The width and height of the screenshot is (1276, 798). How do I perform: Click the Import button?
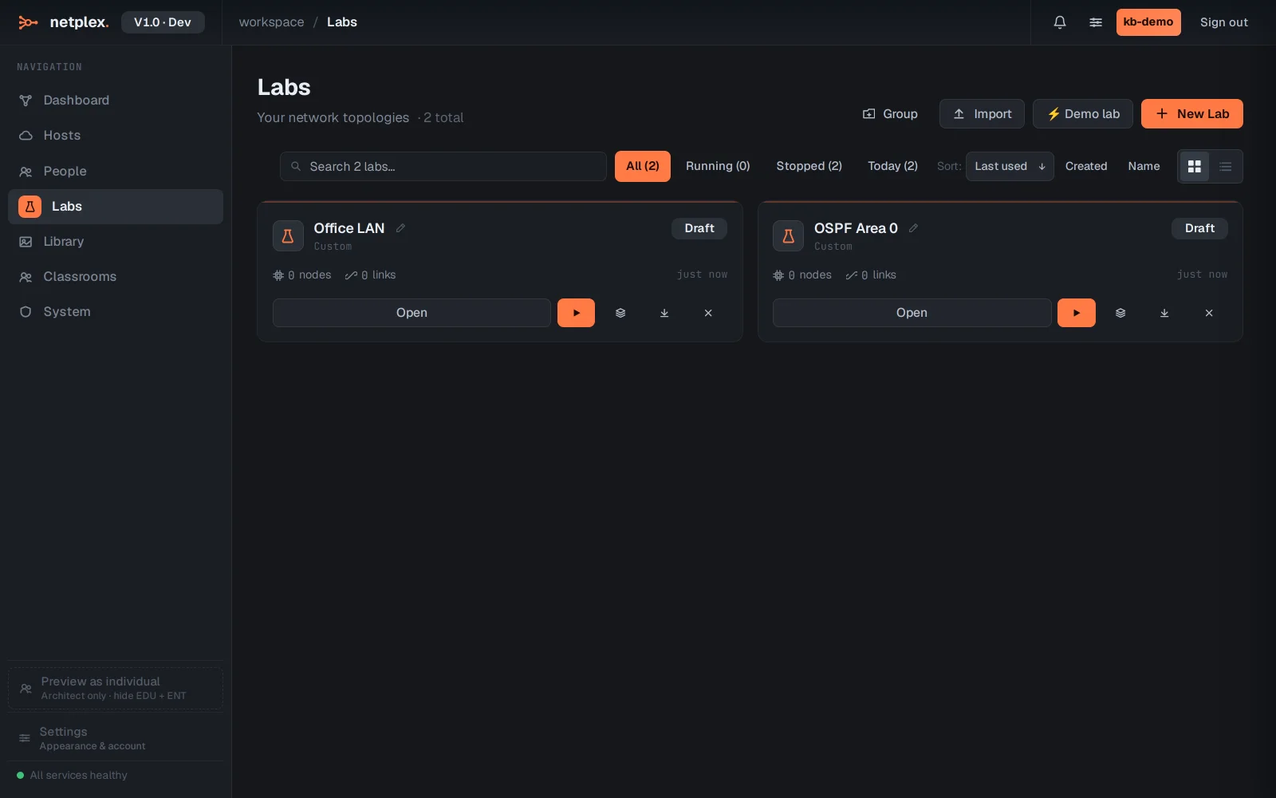pyautogui.click(x=982, y=114)
